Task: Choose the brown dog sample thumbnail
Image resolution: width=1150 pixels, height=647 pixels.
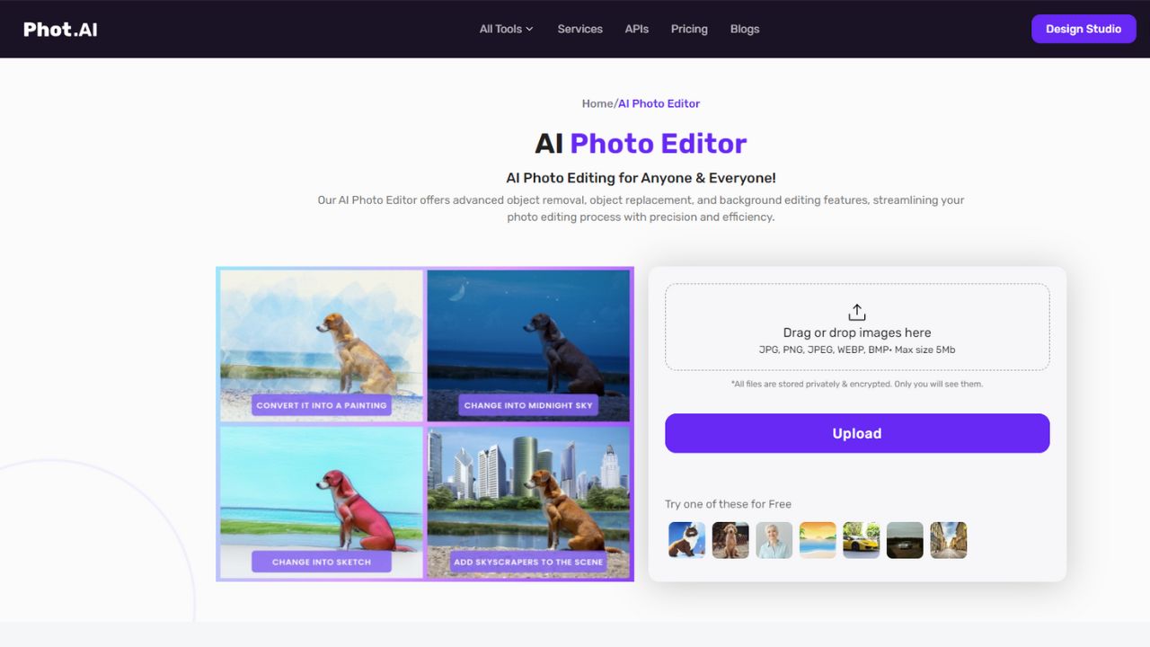Action: click(x=730, y=540)
